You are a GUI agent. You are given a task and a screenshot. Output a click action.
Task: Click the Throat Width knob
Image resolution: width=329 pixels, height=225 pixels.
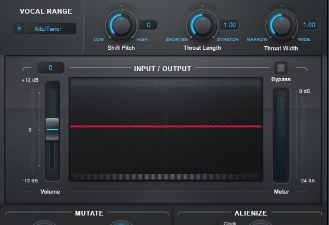click(x=282, y=25)
